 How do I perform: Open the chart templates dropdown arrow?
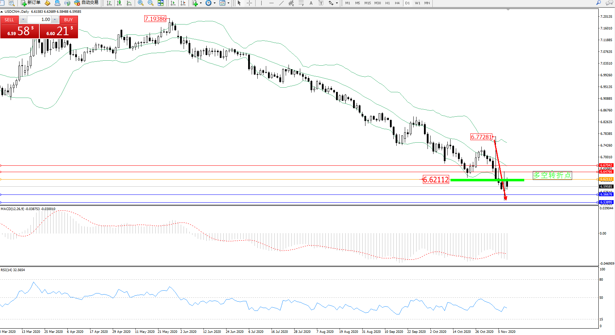[x=228, y=3]
